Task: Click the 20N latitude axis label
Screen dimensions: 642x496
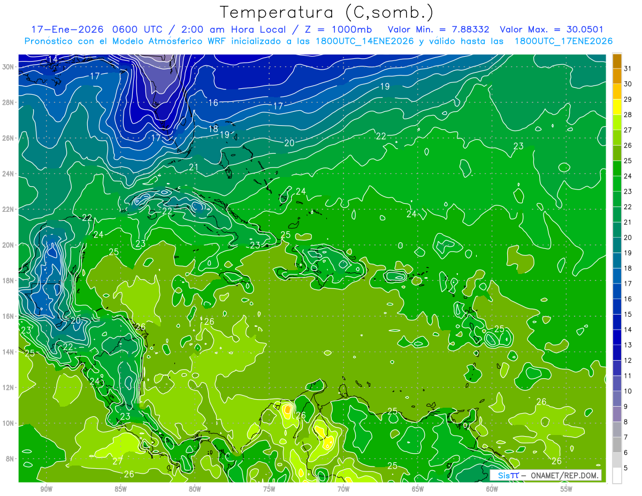Action: [x=9, y=245]
